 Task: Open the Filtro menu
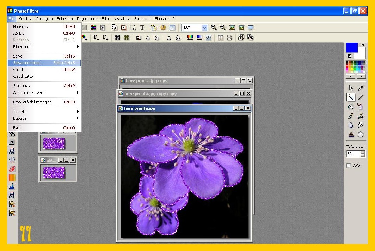pos(106,19)
